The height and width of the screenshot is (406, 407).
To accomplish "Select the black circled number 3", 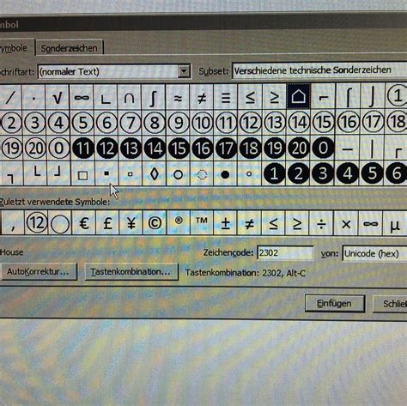I will (323, 173).
